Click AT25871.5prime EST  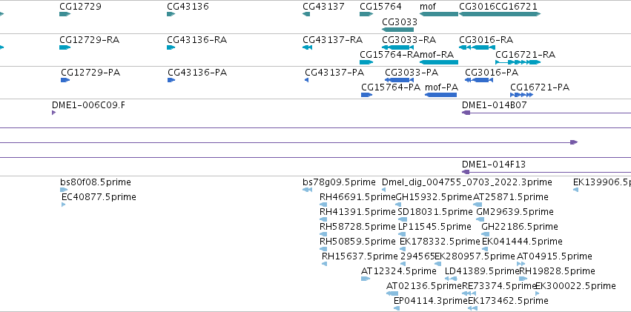pyautogui.click(x=478, y=205)
